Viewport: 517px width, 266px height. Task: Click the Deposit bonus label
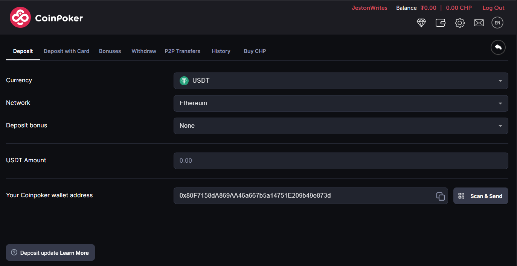[27, 125]
